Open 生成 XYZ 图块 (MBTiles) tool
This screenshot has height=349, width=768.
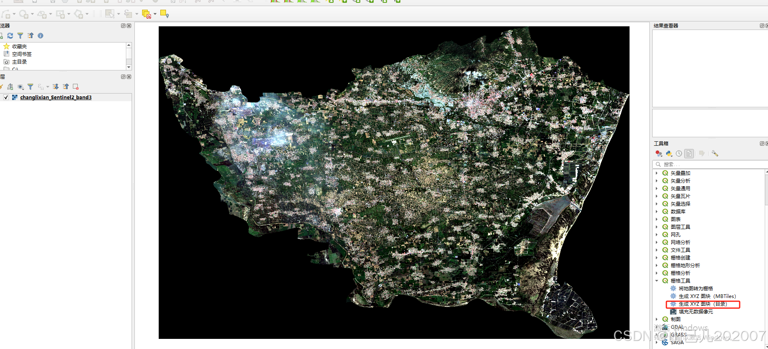tap(707, 296)
